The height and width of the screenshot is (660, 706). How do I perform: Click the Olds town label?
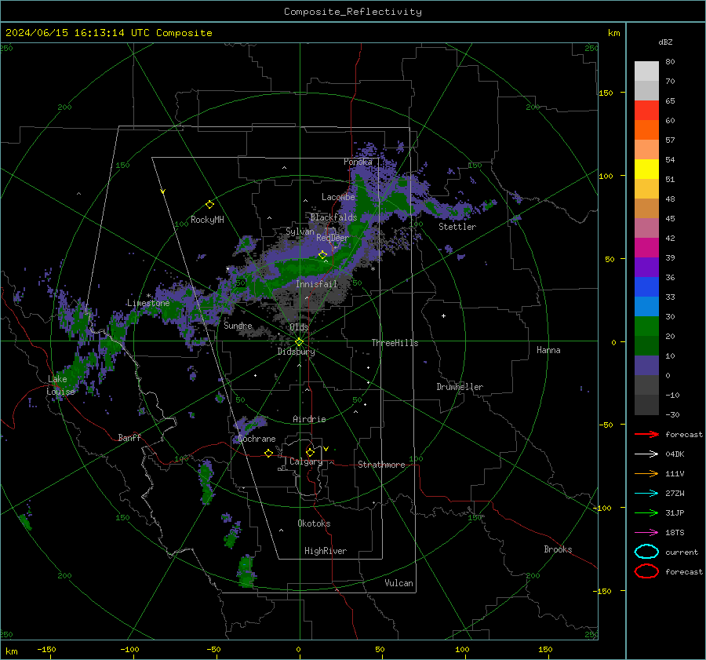click(x=299, y=327)
